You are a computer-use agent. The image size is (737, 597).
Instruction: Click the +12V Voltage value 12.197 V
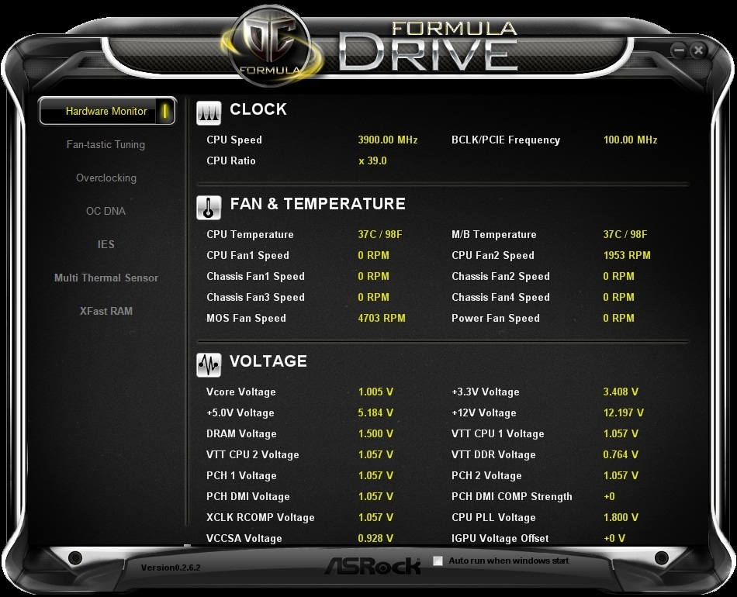click(624, 413)
